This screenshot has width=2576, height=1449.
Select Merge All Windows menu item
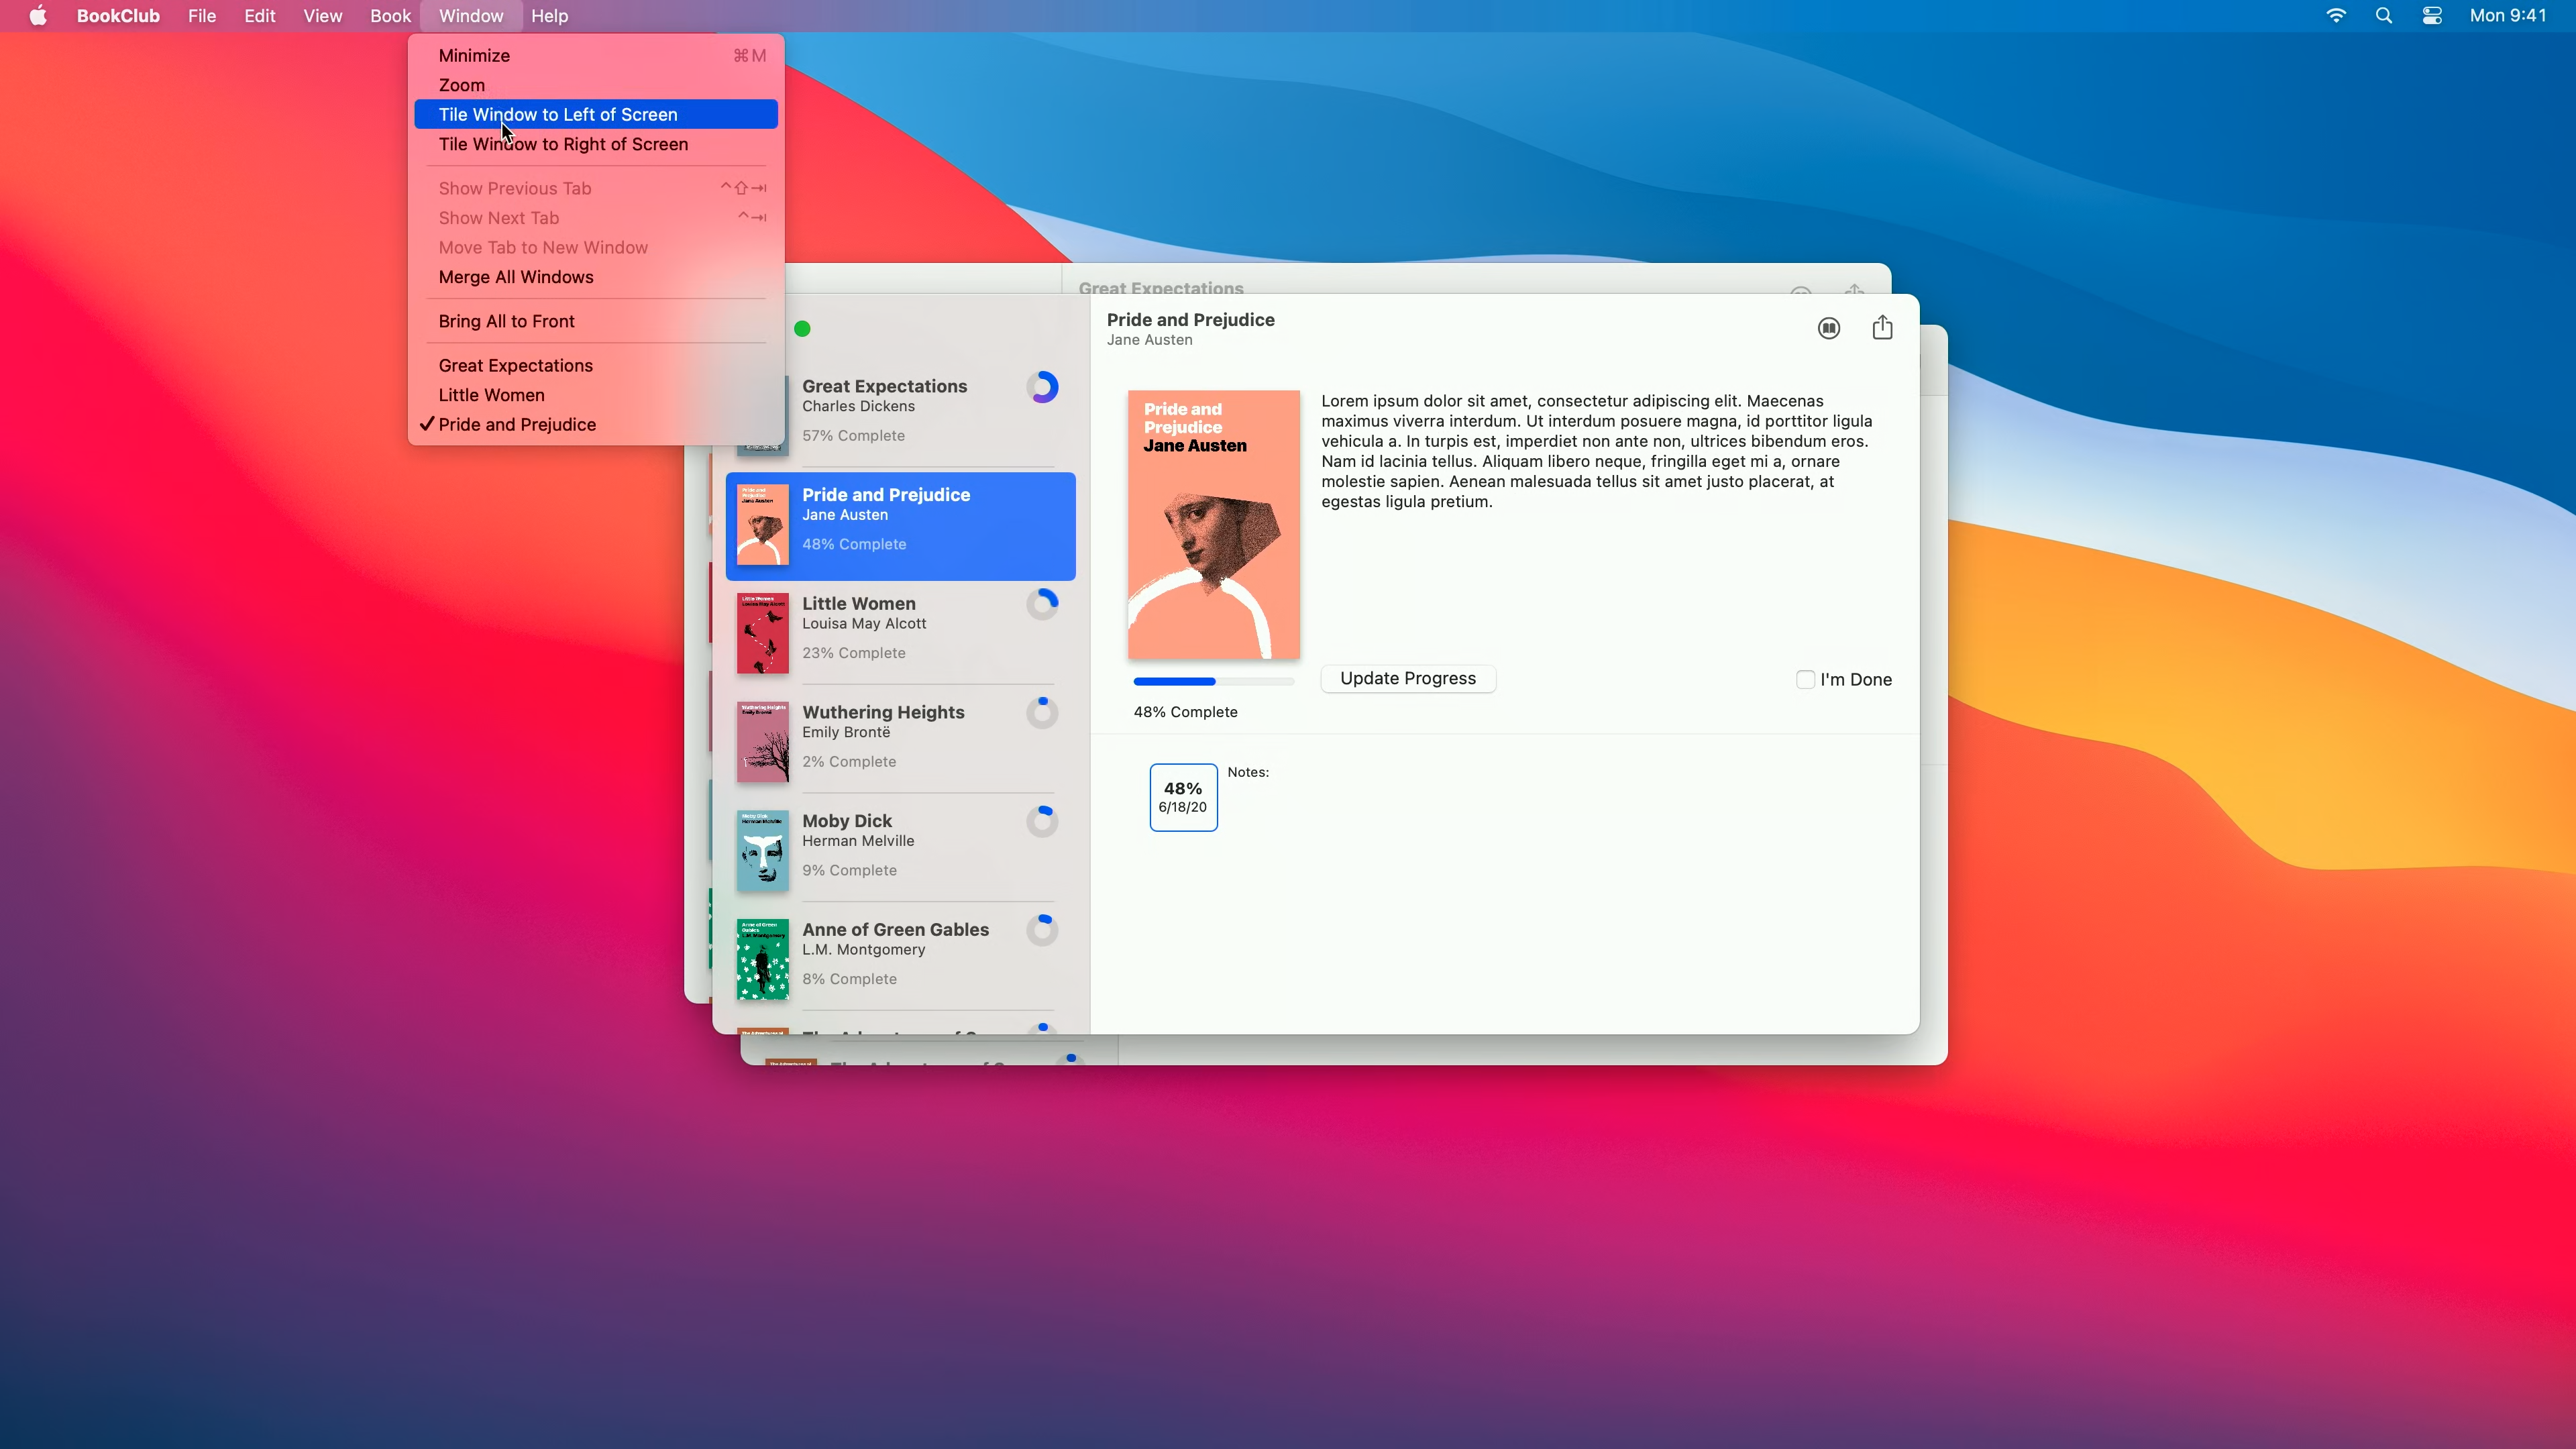[516, 277]
